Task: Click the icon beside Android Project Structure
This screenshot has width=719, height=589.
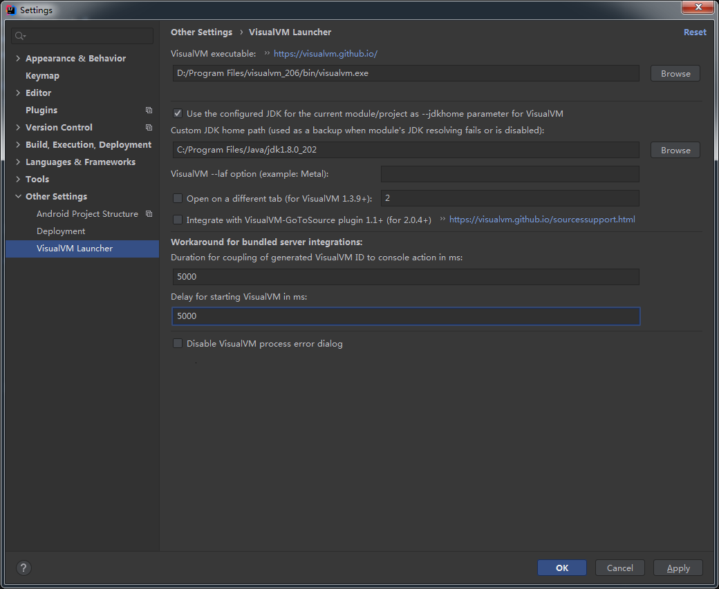Action: (x=149, y=214)
